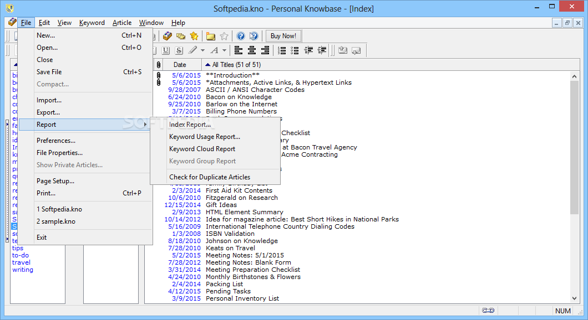Select the writing keyword
This screenshot has width=588, height=320.
pos(23,270)
